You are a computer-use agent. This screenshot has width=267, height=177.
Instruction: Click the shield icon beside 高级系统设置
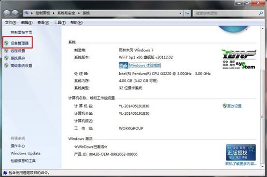[x=6, y=66]
